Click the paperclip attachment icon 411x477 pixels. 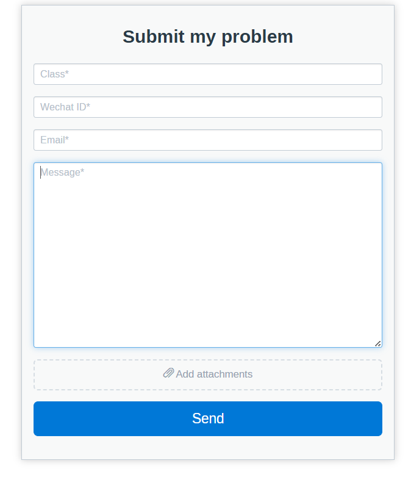(x=168, y=373)
